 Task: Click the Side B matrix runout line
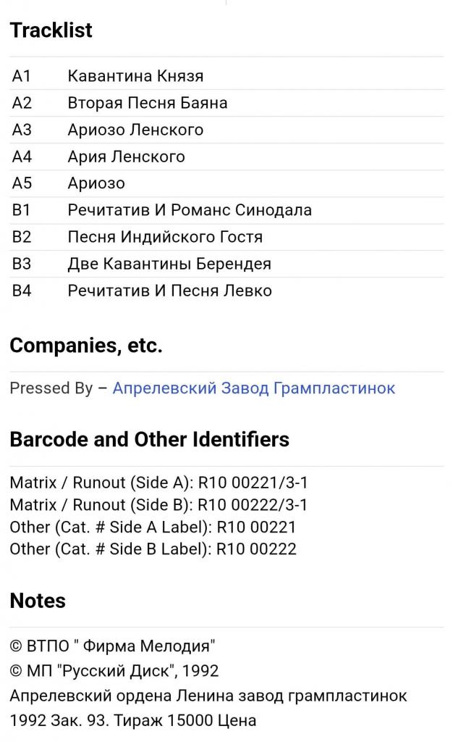[159, 504]
